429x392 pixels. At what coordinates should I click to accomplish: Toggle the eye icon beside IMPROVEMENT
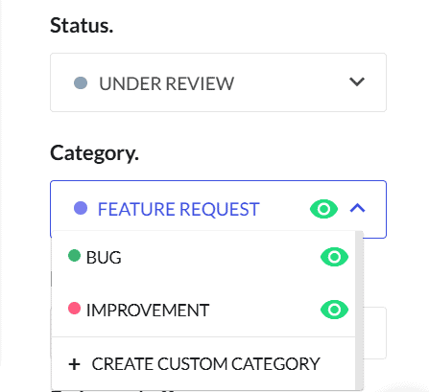[x=334, y=310]
